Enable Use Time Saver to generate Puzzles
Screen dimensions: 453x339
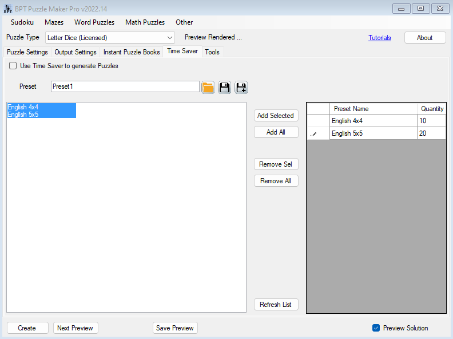pos(13,66)
